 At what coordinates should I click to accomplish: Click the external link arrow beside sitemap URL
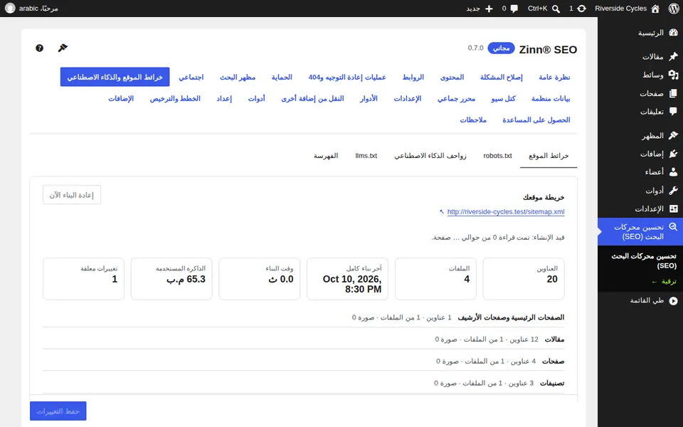[x=442, y=212]
